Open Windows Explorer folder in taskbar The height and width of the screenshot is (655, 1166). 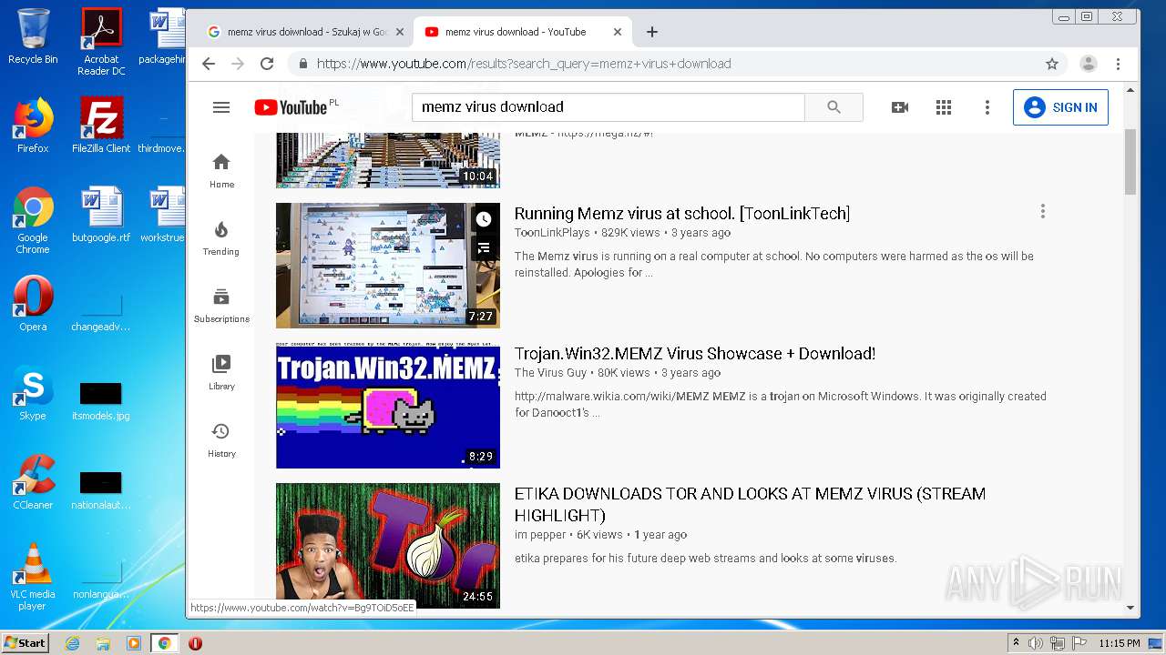click(103, 643)
